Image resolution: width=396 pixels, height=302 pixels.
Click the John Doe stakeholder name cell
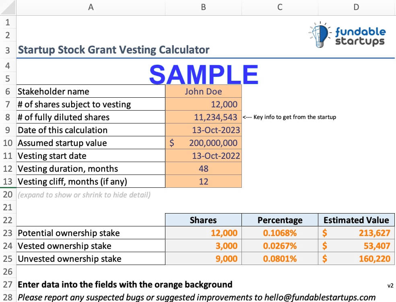point(203,91)
